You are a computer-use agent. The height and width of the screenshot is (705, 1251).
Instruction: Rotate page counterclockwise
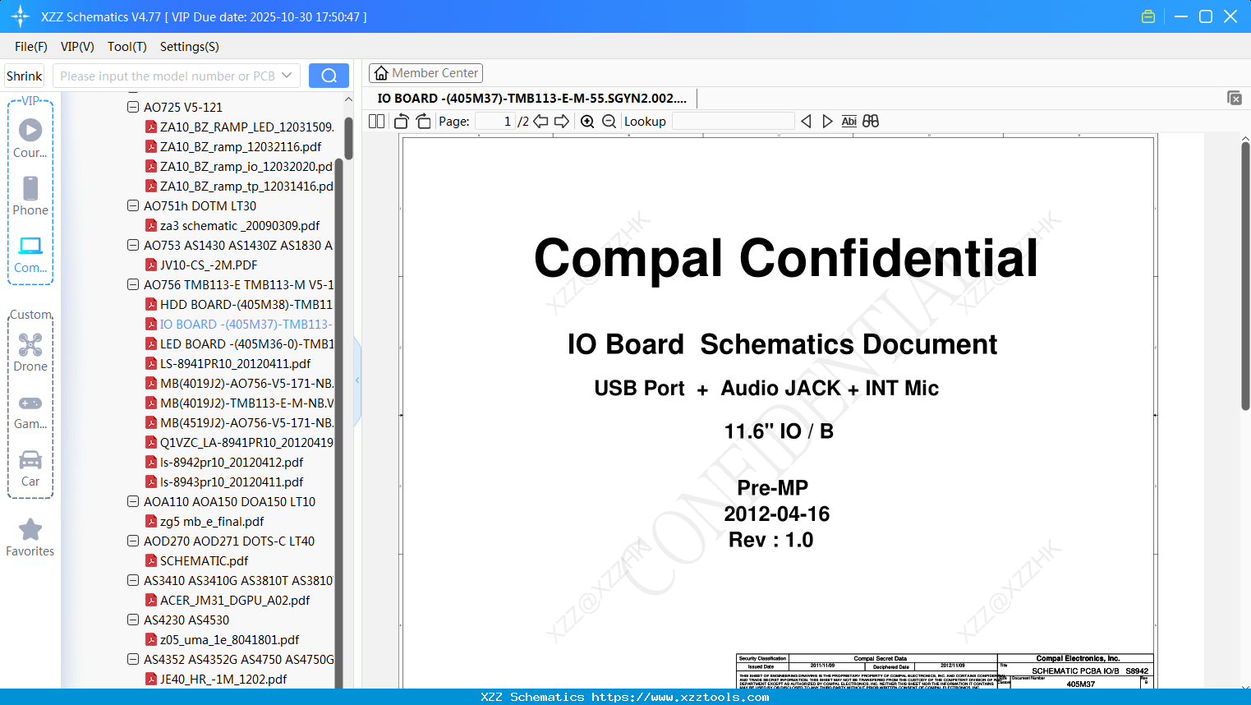(401, 121)
